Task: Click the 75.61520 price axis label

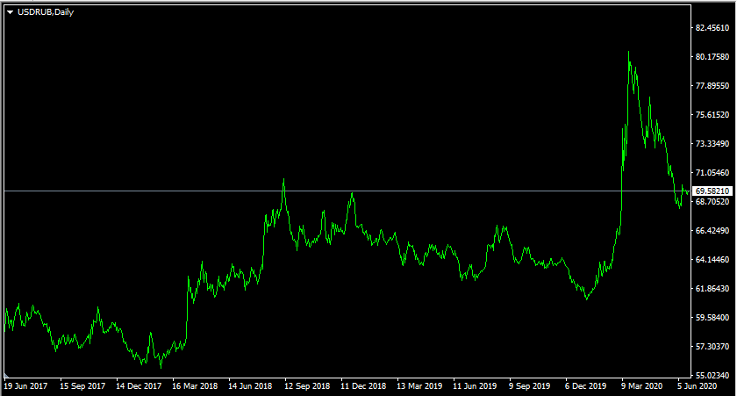Action: click(x=712, y=115)
